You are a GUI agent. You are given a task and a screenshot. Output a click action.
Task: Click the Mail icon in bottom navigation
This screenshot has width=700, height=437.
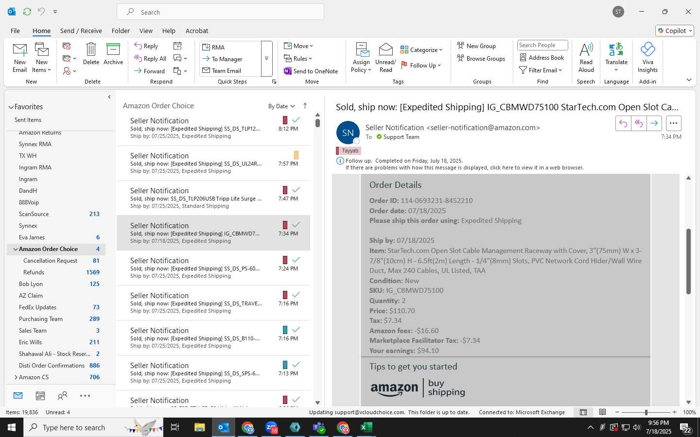tap(18, 396)
